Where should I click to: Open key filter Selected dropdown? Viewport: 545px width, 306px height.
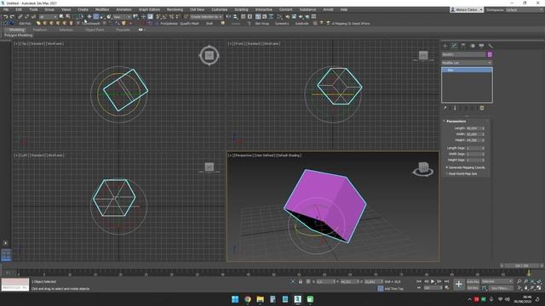(x=497, y=281)
